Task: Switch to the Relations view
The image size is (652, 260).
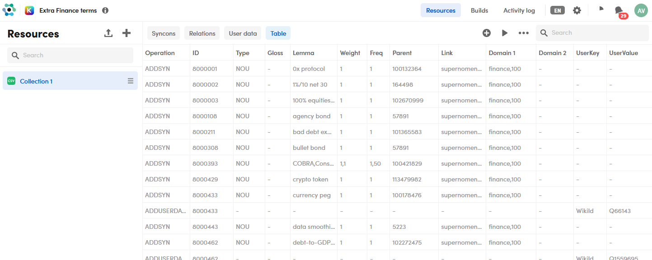Action: 202,33
